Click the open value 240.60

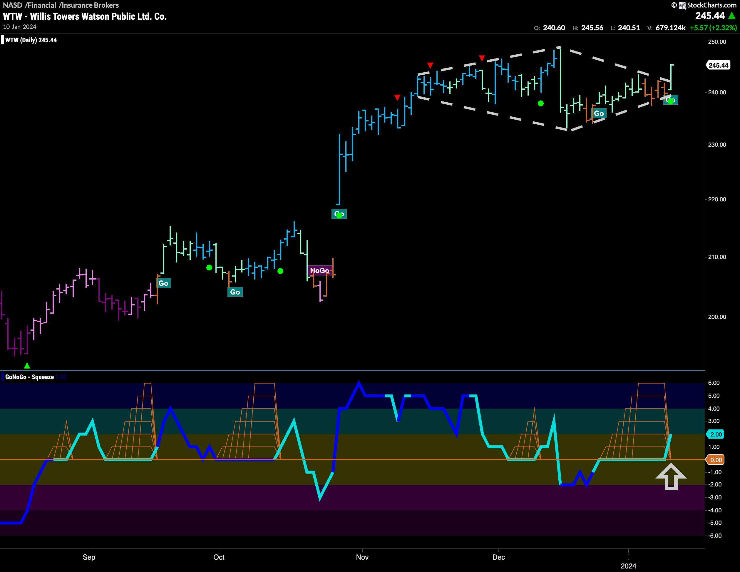click(554, 28)
